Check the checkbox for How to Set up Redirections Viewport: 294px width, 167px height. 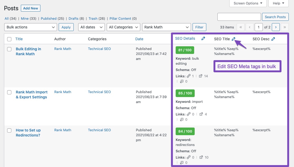tap(9, 130)
